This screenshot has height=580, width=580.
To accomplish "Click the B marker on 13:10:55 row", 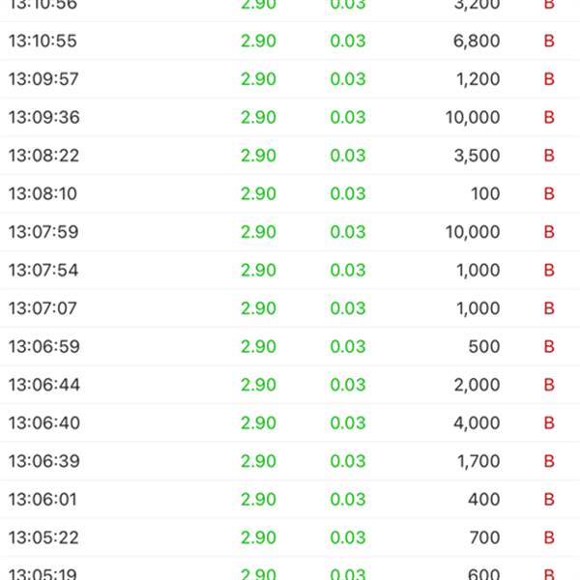I will coord(549,41).
